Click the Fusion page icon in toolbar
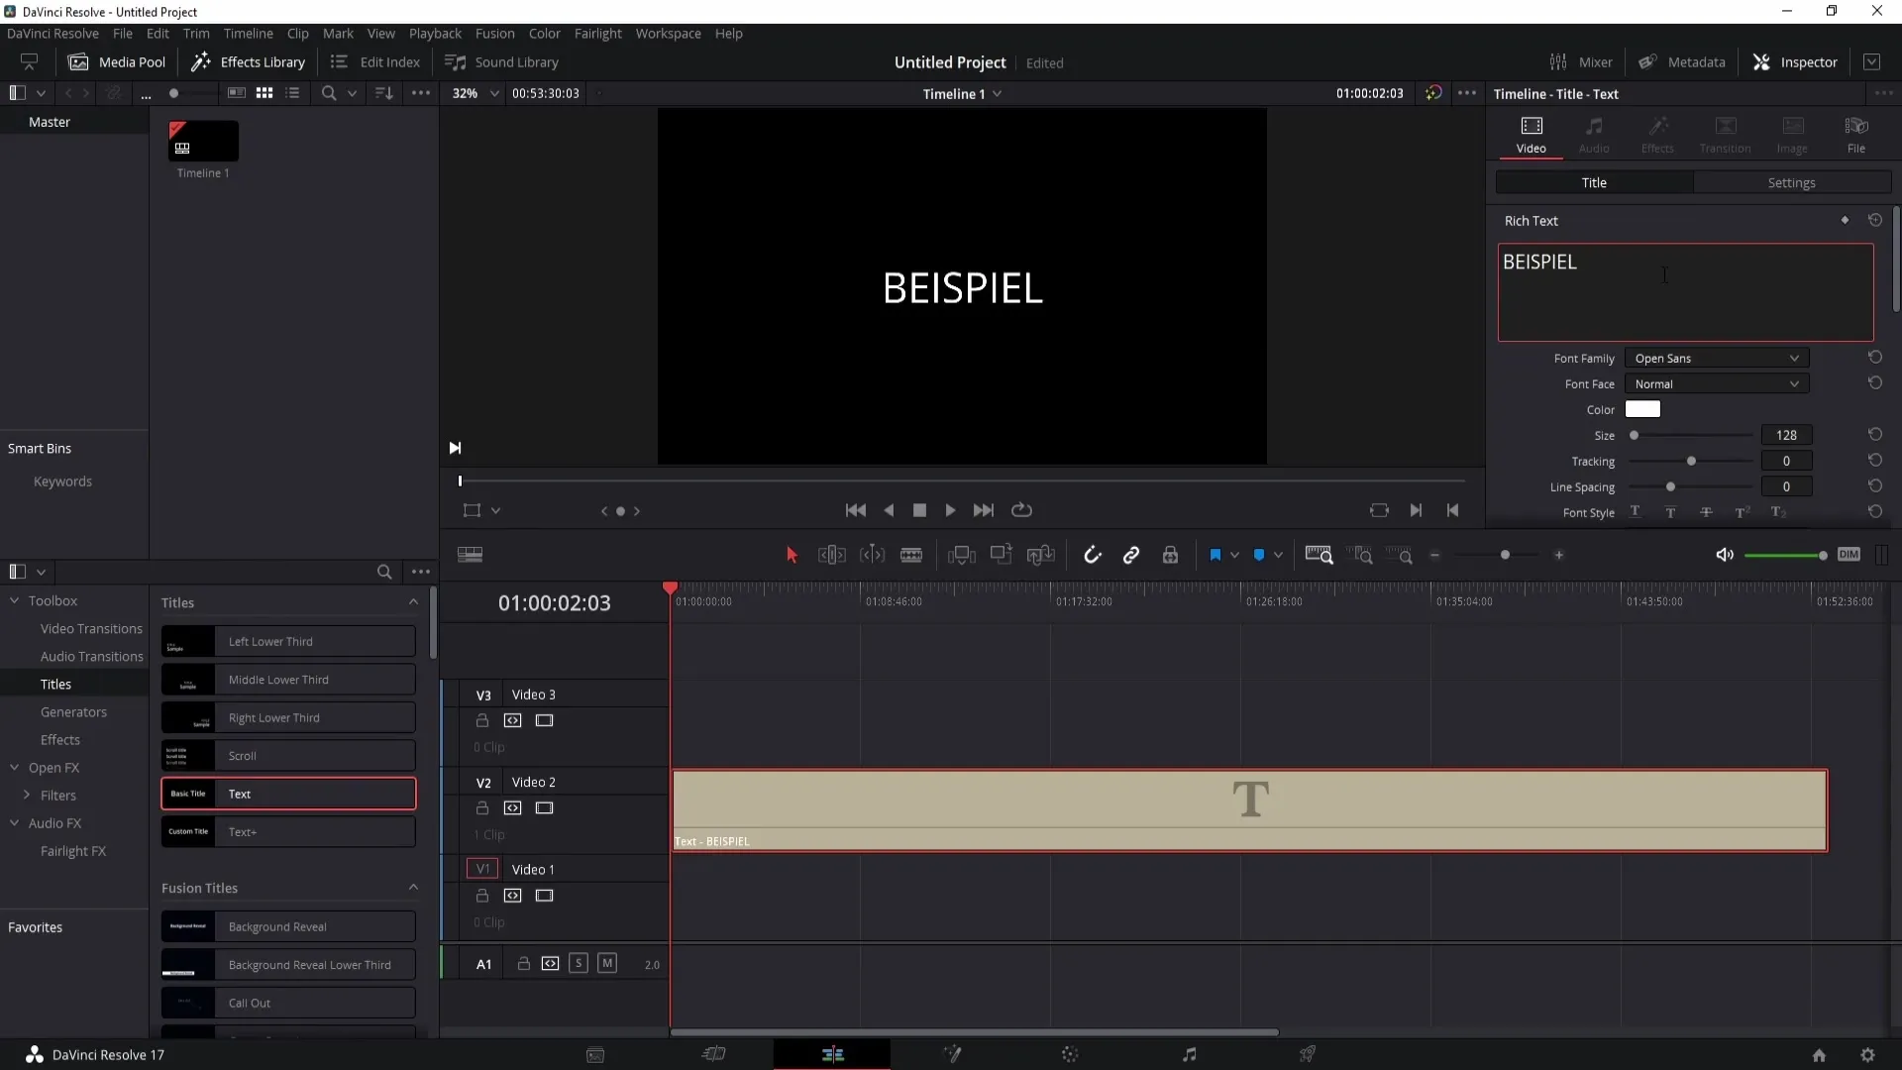The width and height of the screenshot is (1902, 1070). click(951, 1054)
